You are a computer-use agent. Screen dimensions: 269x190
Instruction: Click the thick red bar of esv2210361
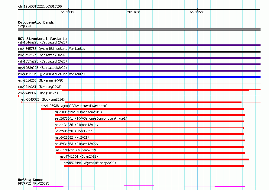click(x=156, y=90)
